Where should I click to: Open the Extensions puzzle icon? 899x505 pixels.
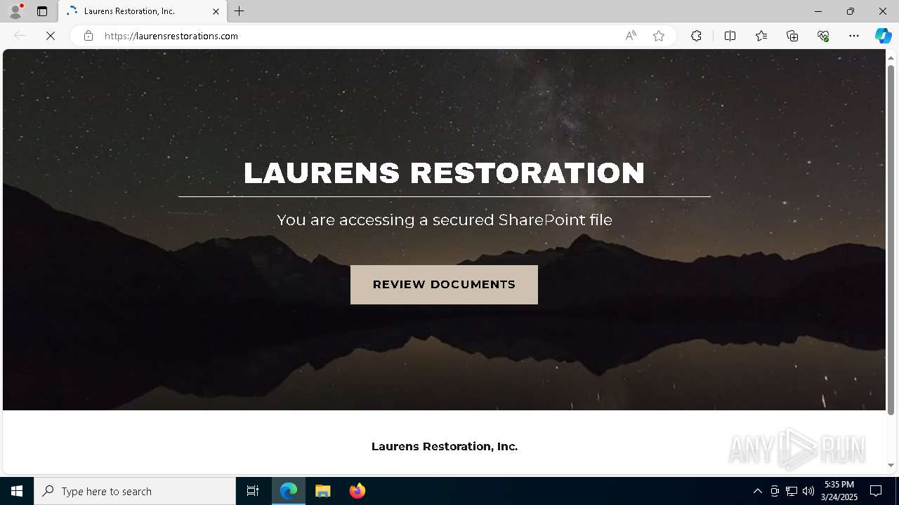pyautogui.click(x=696, y=36)
